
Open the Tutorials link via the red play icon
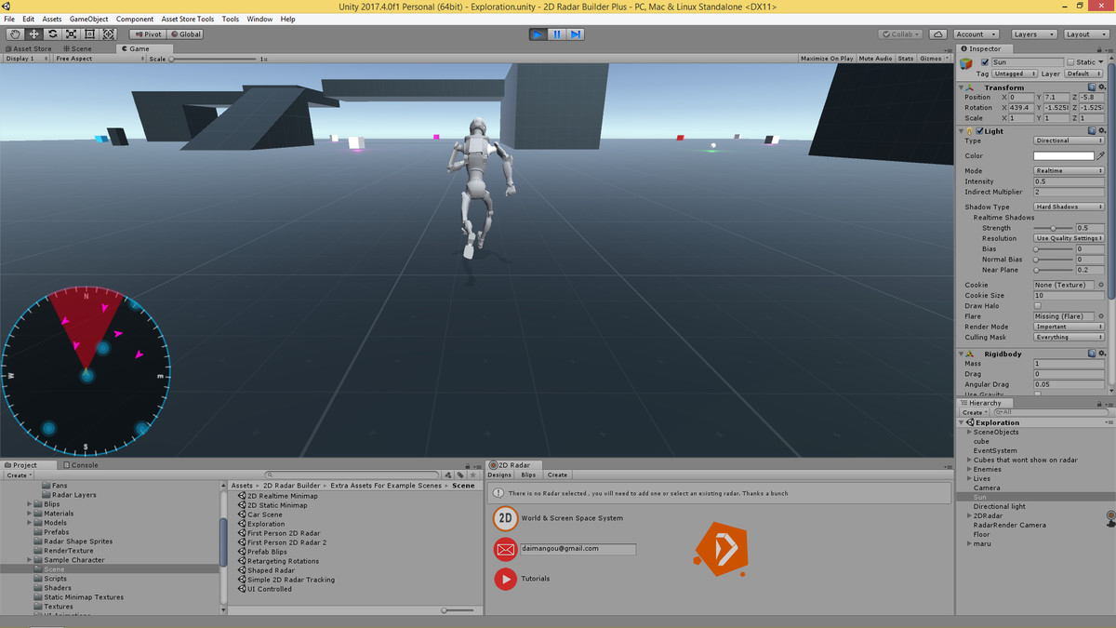point(505,579)
